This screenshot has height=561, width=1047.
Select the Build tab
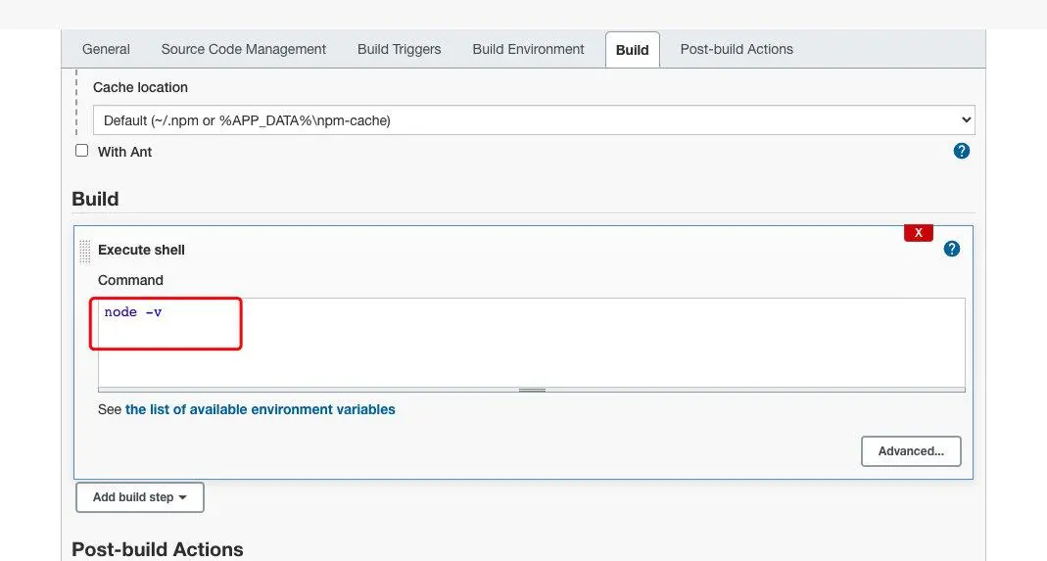(633, 50)
